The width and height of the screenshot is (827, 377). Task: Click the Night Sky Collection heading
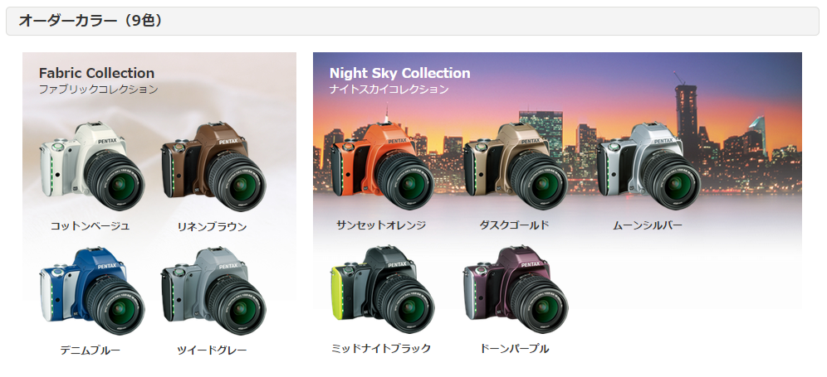(x=399, y=73)
